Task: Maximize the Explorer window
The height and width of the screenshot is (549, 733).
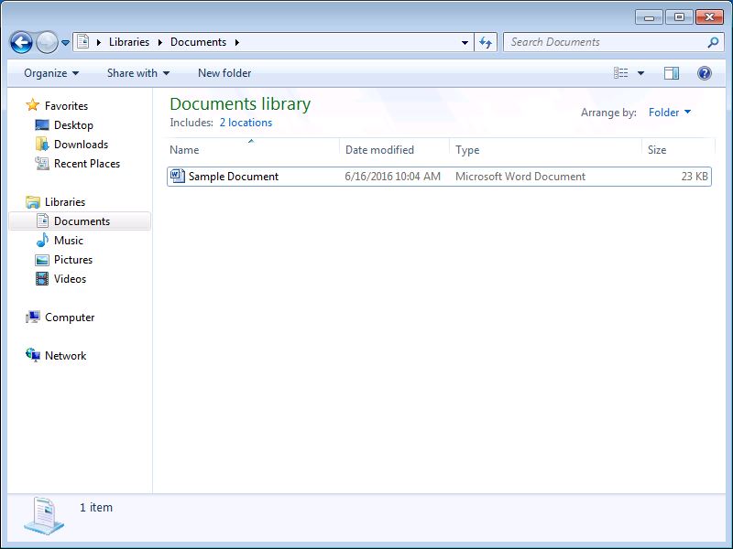Action: tap(679, 17)
